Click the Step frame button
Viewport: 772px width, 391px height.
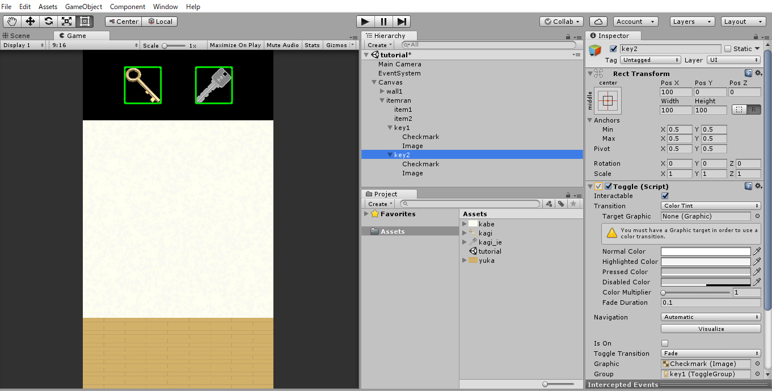402,22
